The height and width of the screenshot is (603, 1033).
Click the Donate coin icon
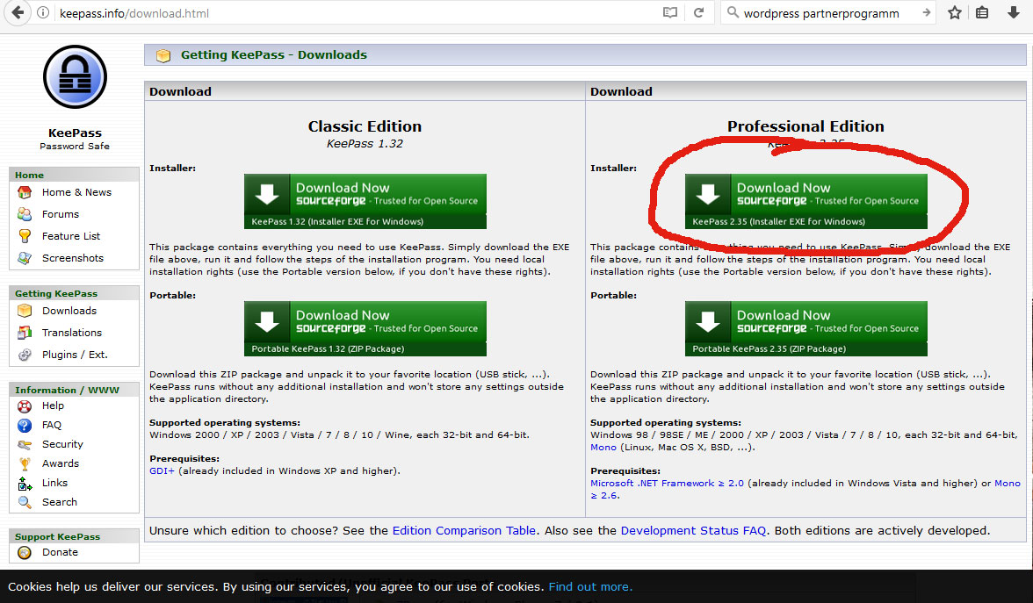25,553
